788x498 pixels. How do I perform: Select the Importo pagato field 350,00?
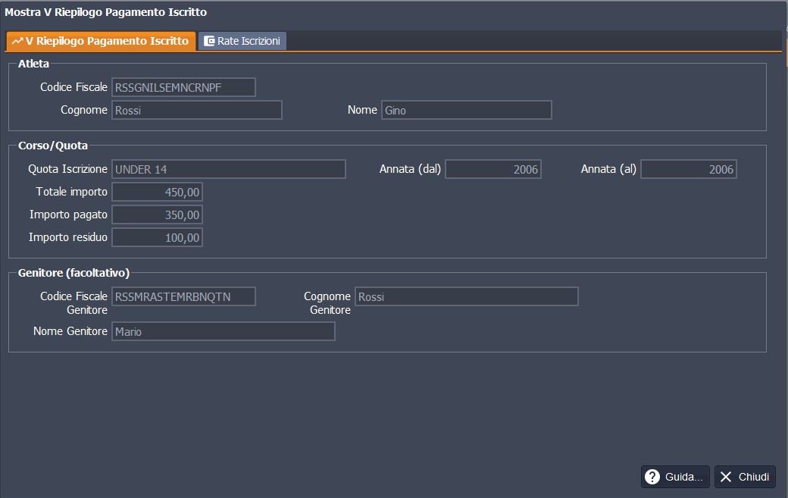coord(157,215)
